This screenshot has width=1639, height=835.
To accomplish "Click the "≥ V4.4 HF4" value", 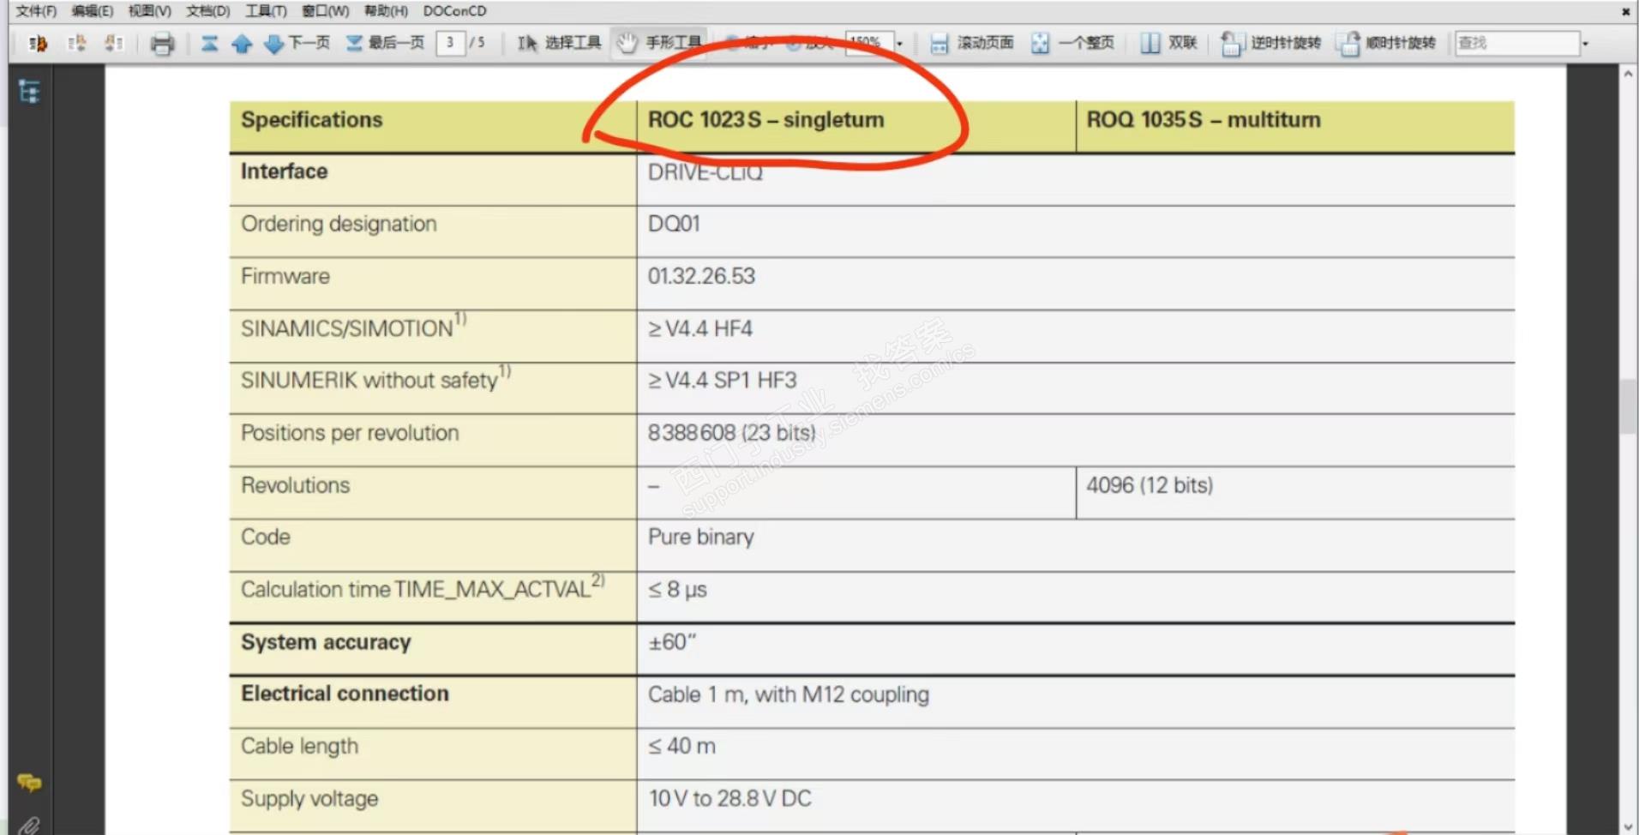I will pos(699,328).
